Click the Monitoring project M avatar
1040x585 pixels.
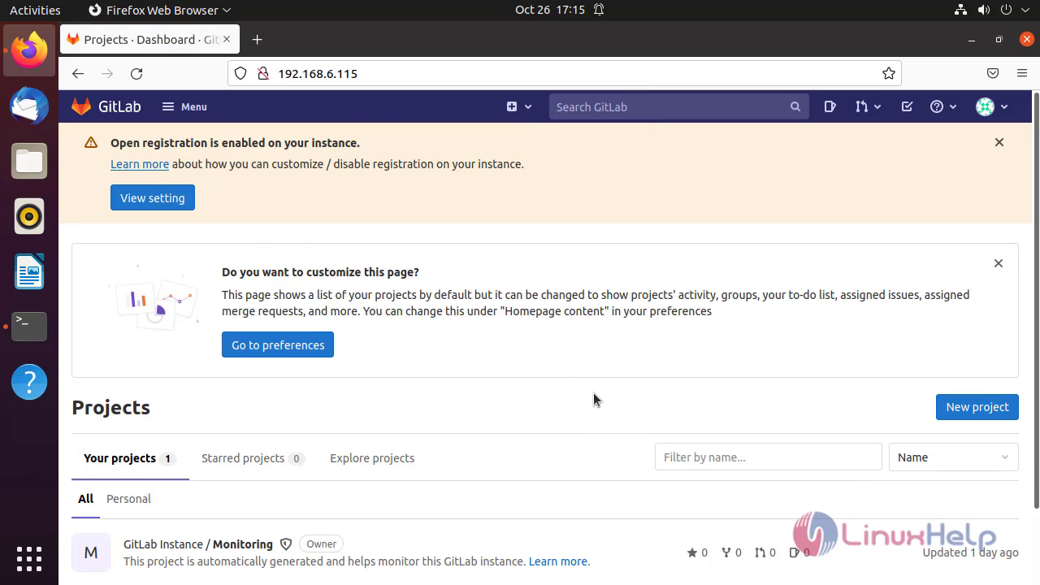point(91,552)
